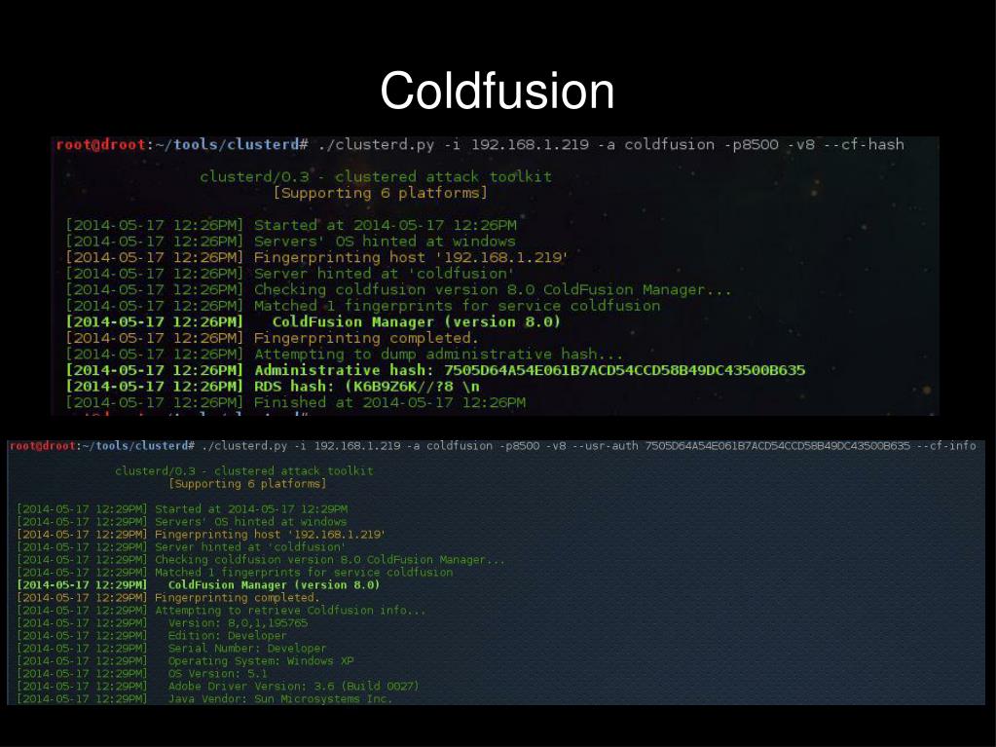Viewport: 996px width, 747px height.
Task: Click 'Adobe Driver Version: 3.6 (Build 0027)' line
Action: [293, 687]
